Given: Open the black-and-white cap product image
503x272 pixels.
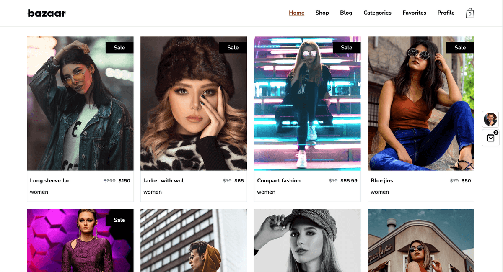Looking at the screenshot, I should pos(307,241).
